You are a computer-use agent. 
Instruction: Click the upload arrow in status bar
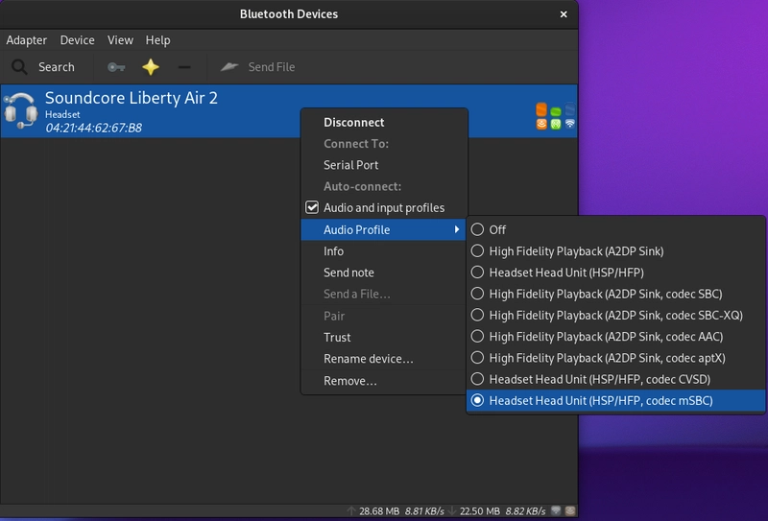[x=350, y=511]
